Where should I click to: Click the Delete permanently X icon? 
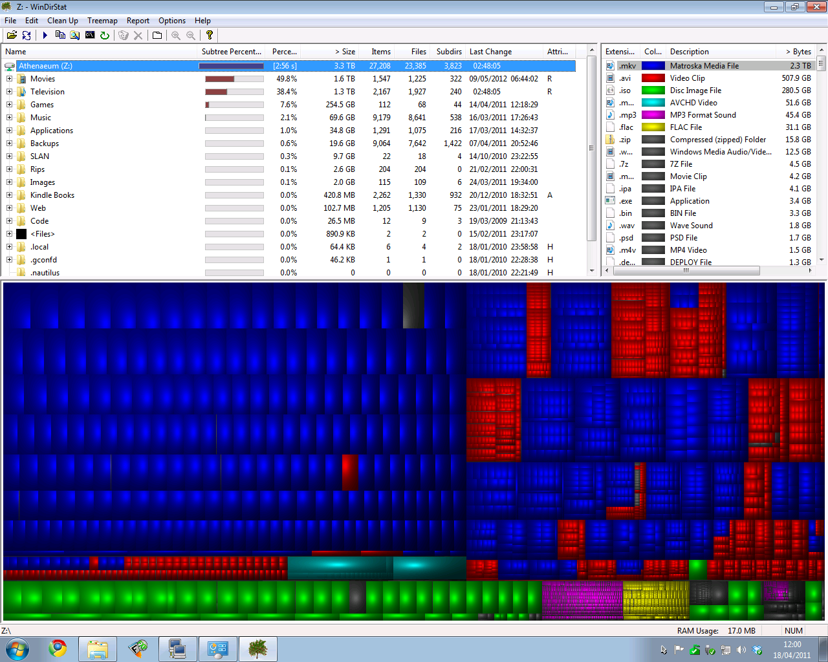pos(138,36)
